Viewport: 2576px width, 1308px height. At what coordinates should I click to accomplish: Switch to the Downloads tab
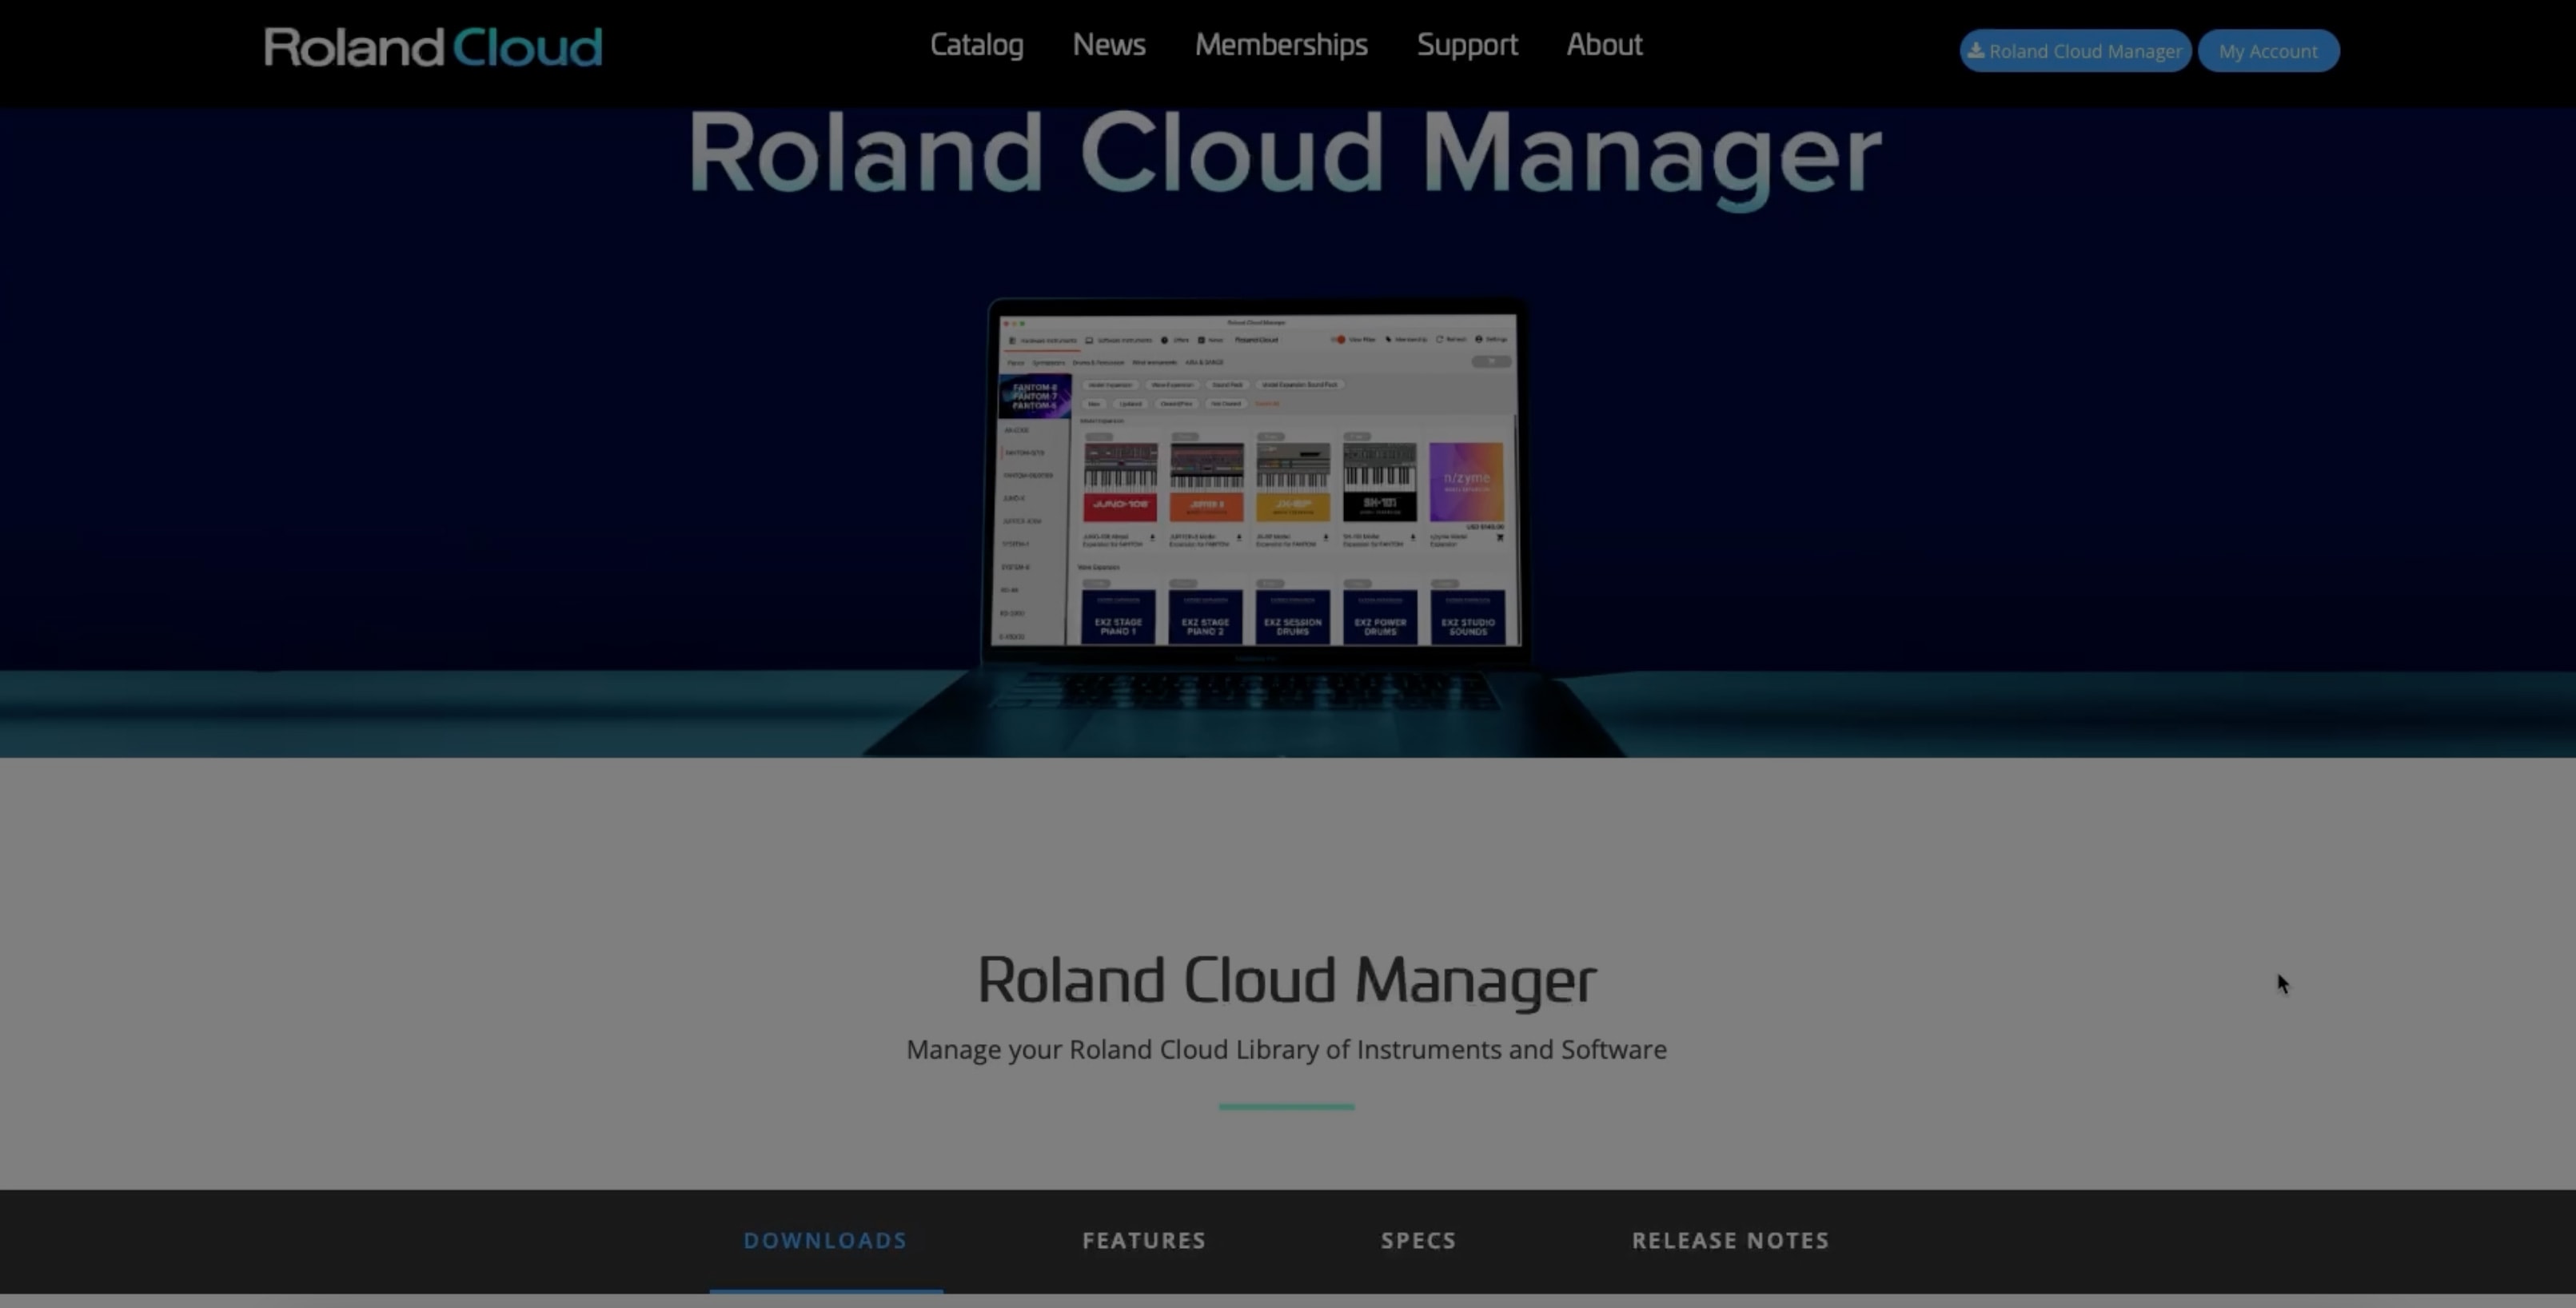pos(825,1240)
